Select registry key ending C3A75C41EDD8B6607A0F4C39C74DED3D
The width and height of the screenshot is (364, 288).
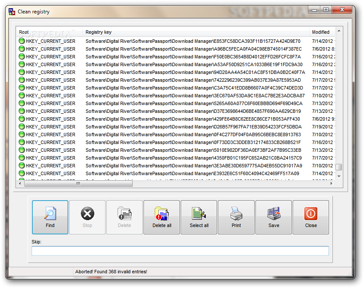point(194,88)
